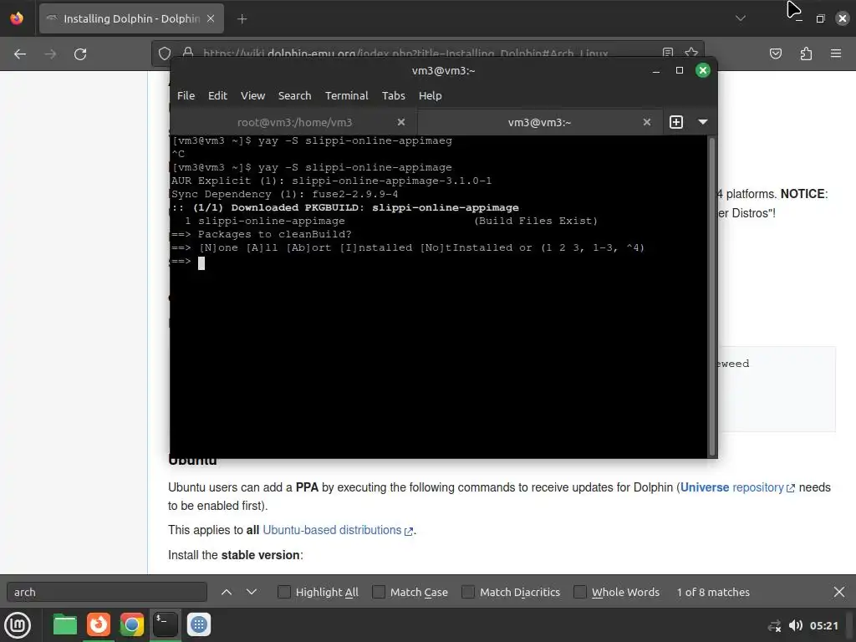The width and height of the screenshot is (856, 642).
Task: Click the padlock site security icon
Action: point(188,53)
